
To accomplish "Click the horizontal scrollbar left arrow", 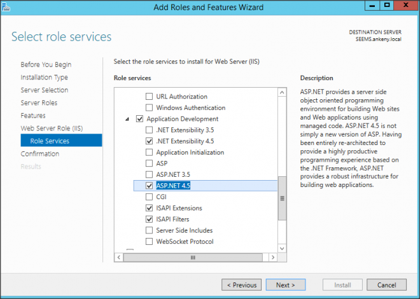I will point(119,258).
